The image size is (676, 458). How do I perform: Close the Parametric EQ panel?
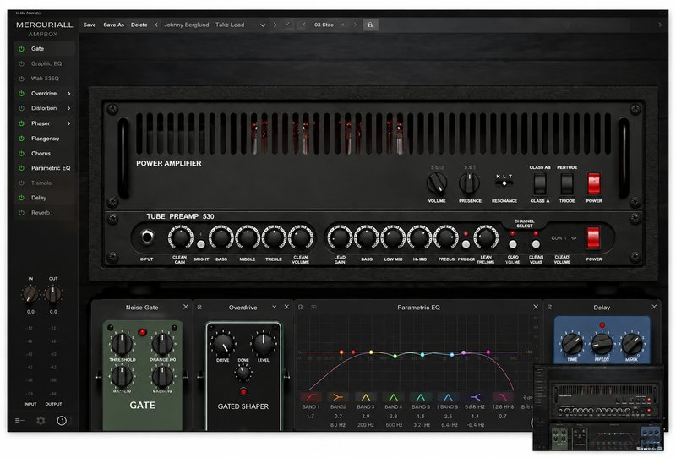point(536,307)
